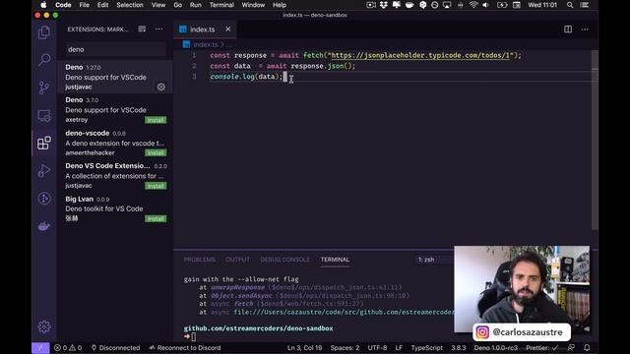
Task: Switch to the PROBLEMS panel tab
Action: tap(199, 260)
